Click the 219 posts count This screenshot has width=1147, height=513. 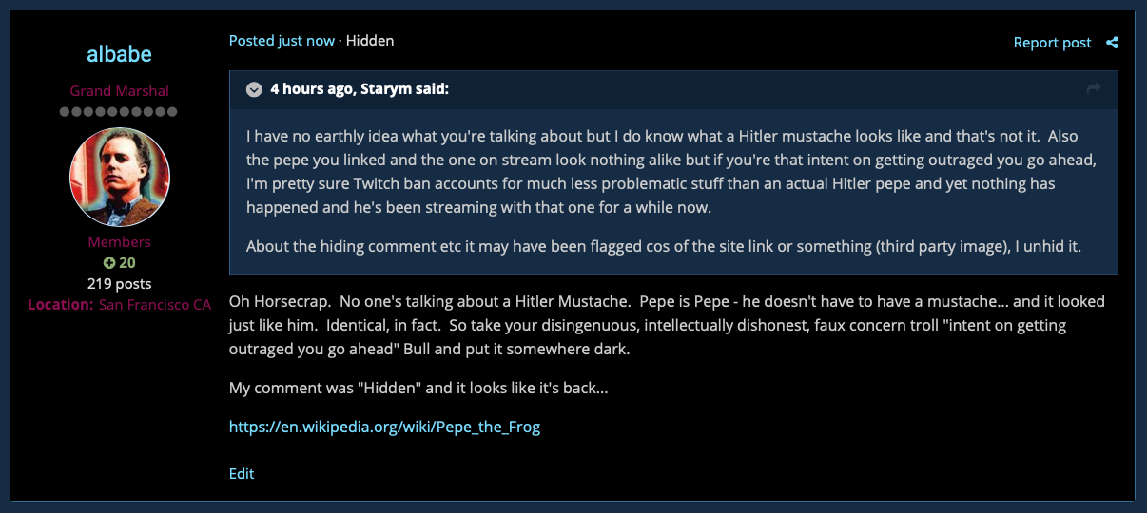click(x=119, y=283)
